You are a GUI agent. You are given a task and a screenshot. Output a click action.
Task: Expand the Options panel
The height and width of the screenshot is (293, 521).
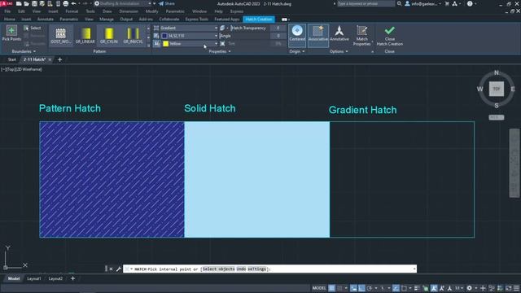339,51
